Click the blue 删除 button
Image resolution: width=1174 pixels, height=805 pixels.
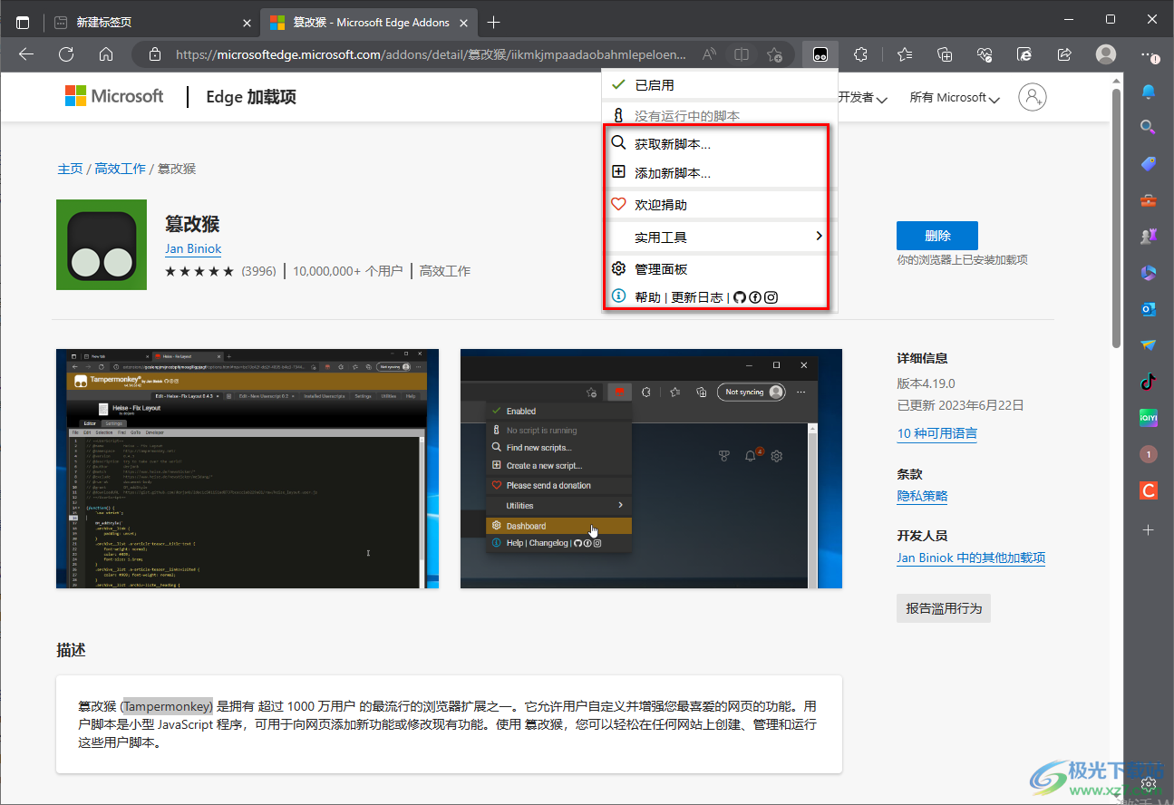point(937,236)
